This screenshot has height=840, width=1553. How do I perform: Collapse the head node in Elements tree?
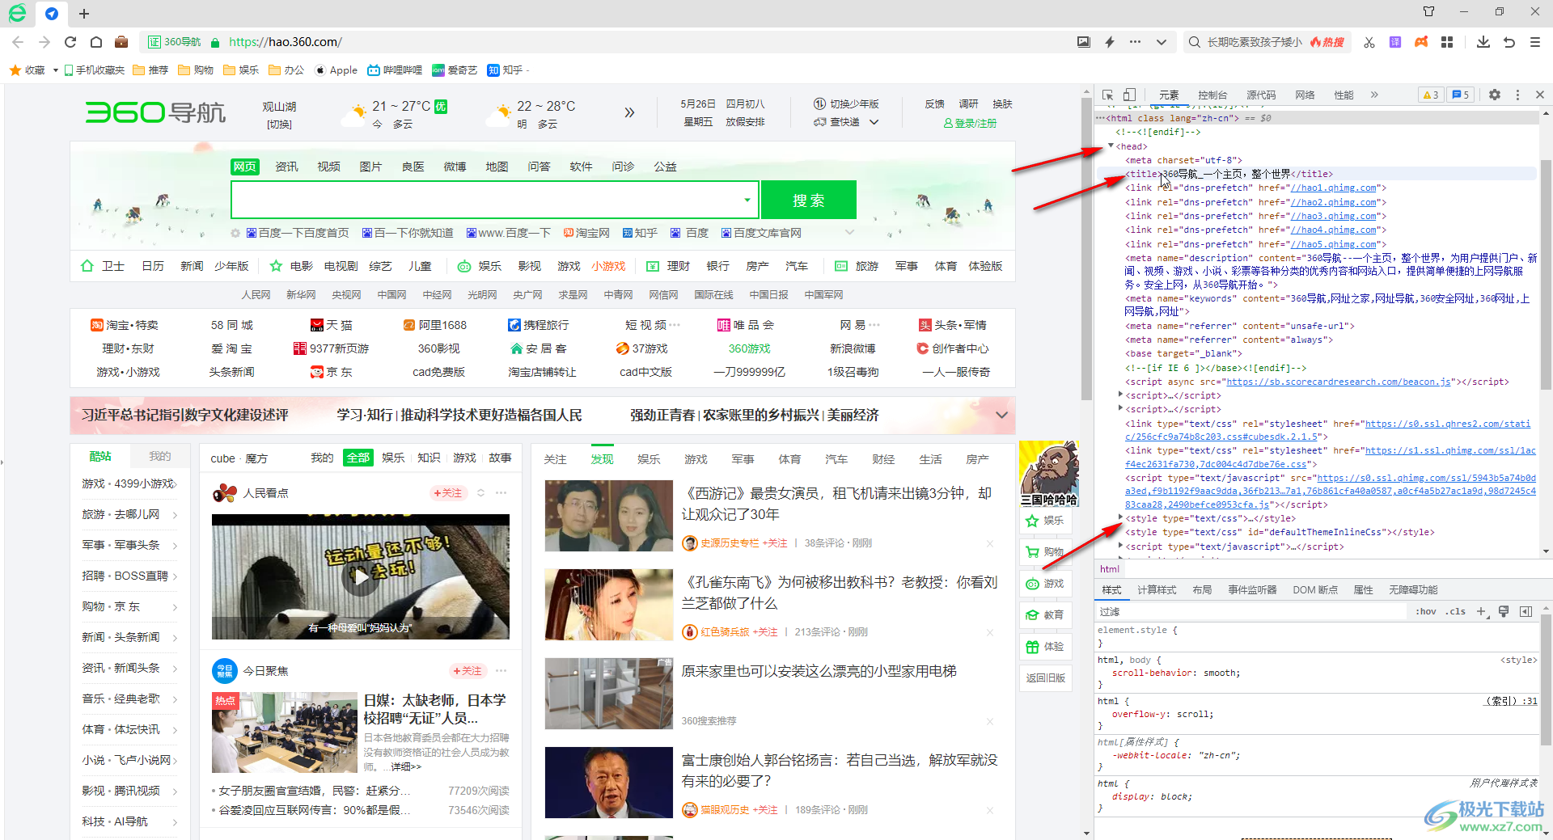pyautogui.click(x=1111, y=146)
